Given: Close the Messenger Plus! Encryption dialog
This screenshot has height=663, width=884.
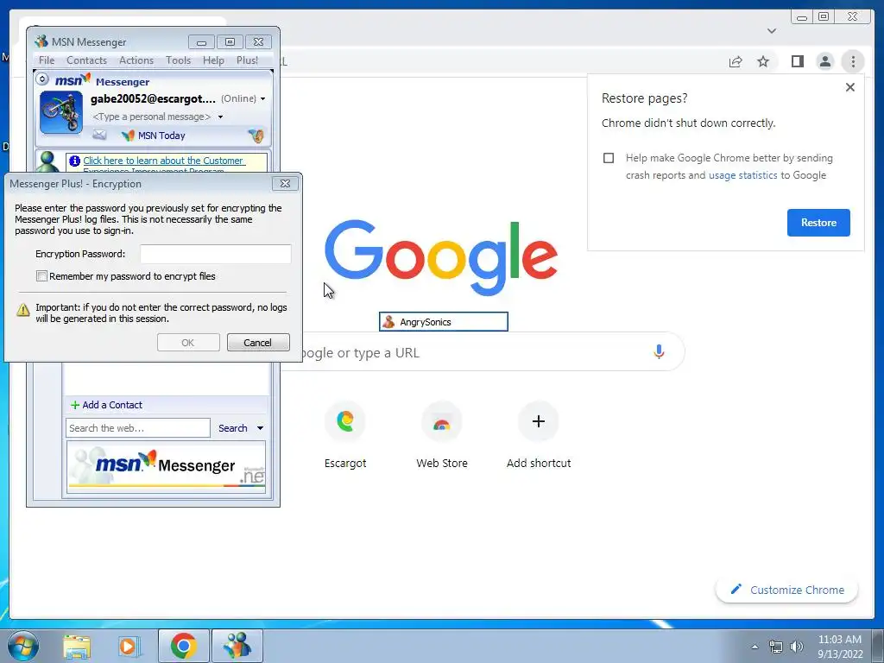Looking at the screenshot, I should (x=285, y=184).
